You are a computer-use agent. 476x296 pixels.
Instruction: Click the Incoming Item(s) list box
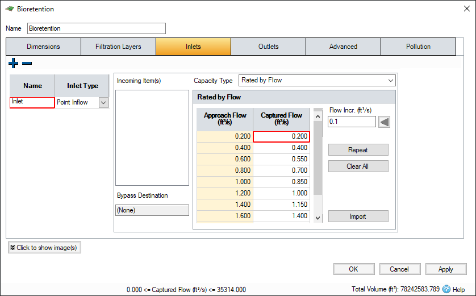[152, 137]
